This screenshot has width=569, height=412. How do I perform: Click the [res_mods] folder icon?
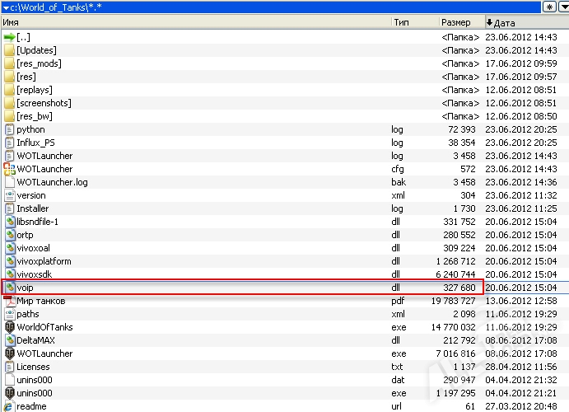(9, 63)
